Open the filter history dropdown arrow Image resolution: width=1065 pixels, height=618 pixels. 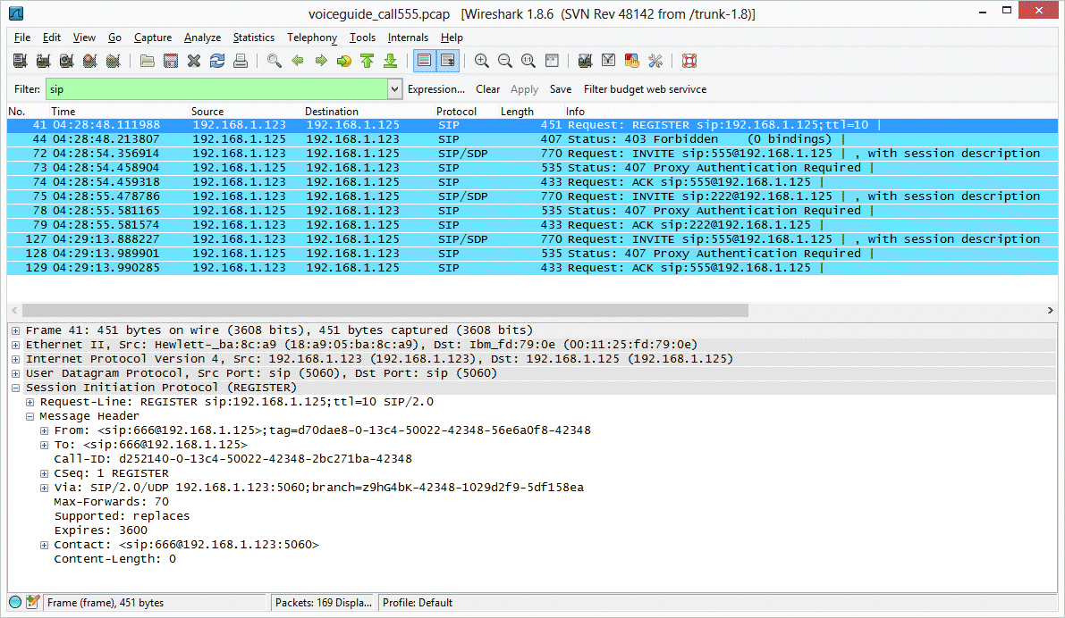click(394, 89)
